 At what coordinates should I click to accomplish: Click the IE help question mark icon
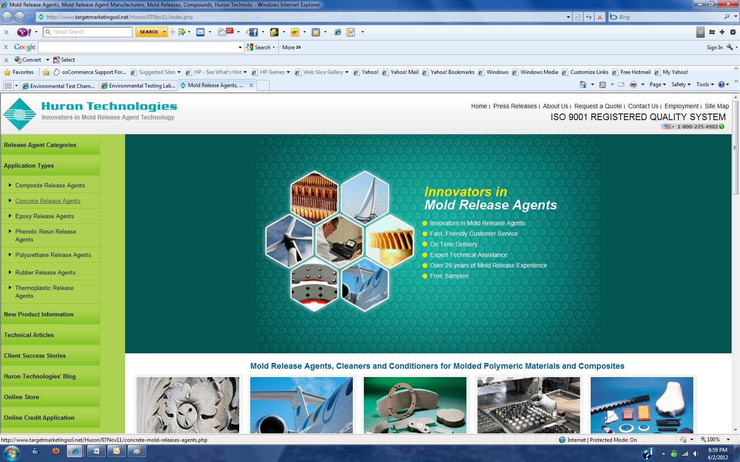click(x=721, y=84)
